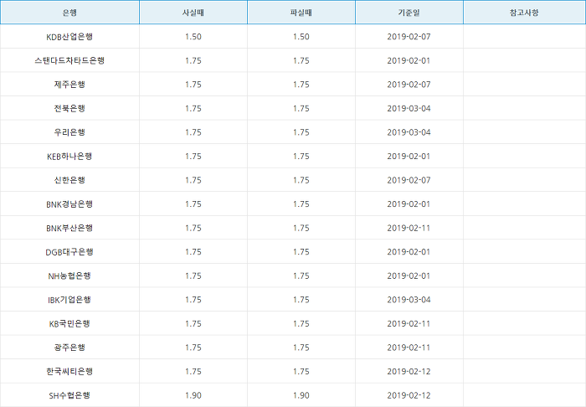Viewport: 586px width, 407px height.
Task: Click the 사실때 column header
Action: click(x=193, y=13)
